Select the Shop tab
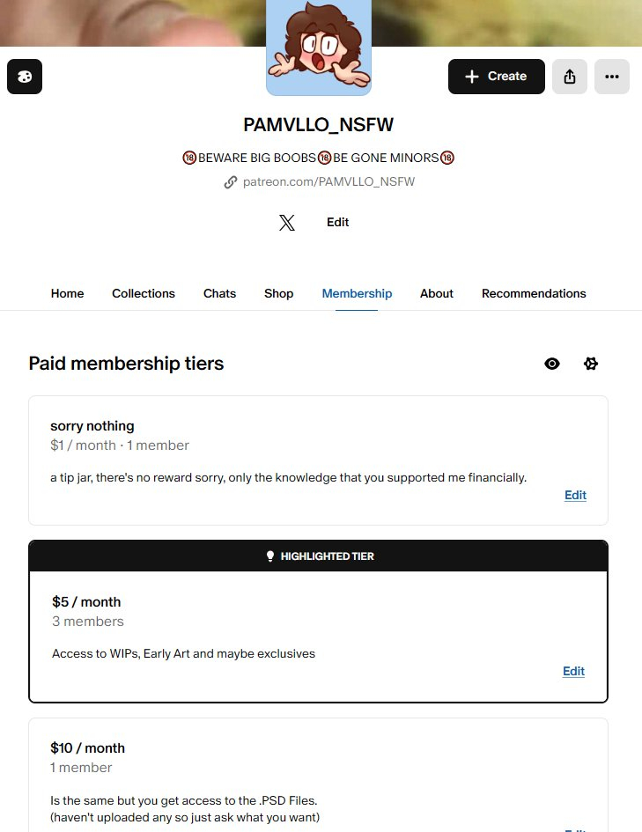Screen dimensions: 642x832 [278, 294]
